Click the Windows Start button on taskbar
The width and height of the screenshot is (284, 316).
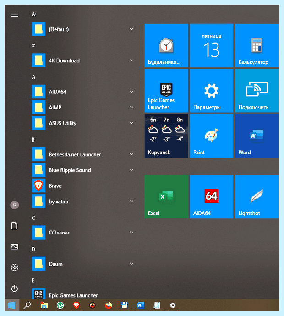pyautogui.click(x=12, y=305)
